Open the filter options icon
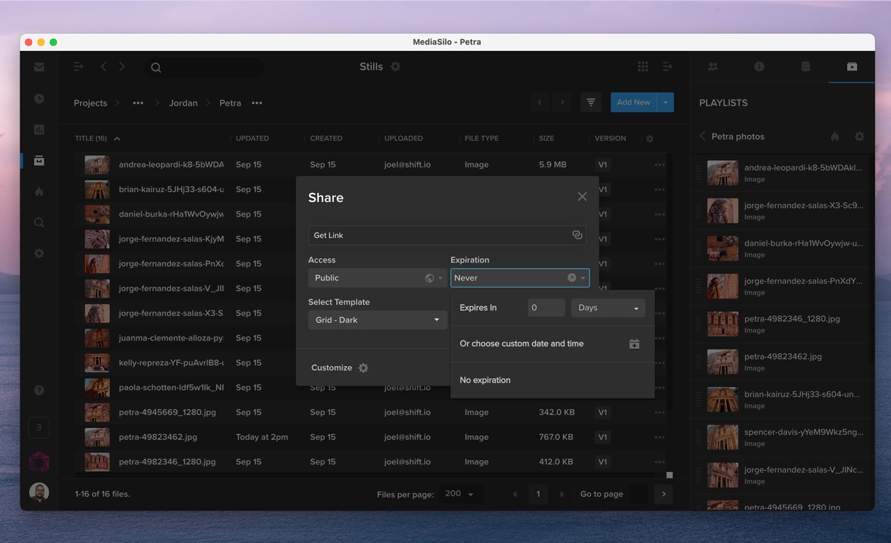The height and width of the screenshot is (543, 891). (590, 102)
